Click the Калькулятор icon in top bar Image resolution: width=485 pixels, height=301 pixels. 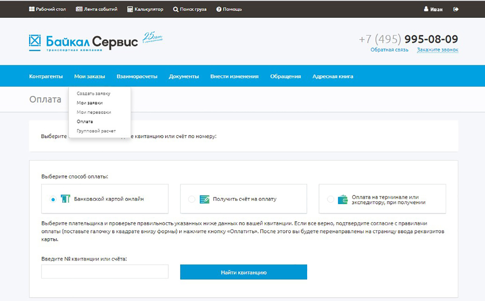click(x=130, y=9)
